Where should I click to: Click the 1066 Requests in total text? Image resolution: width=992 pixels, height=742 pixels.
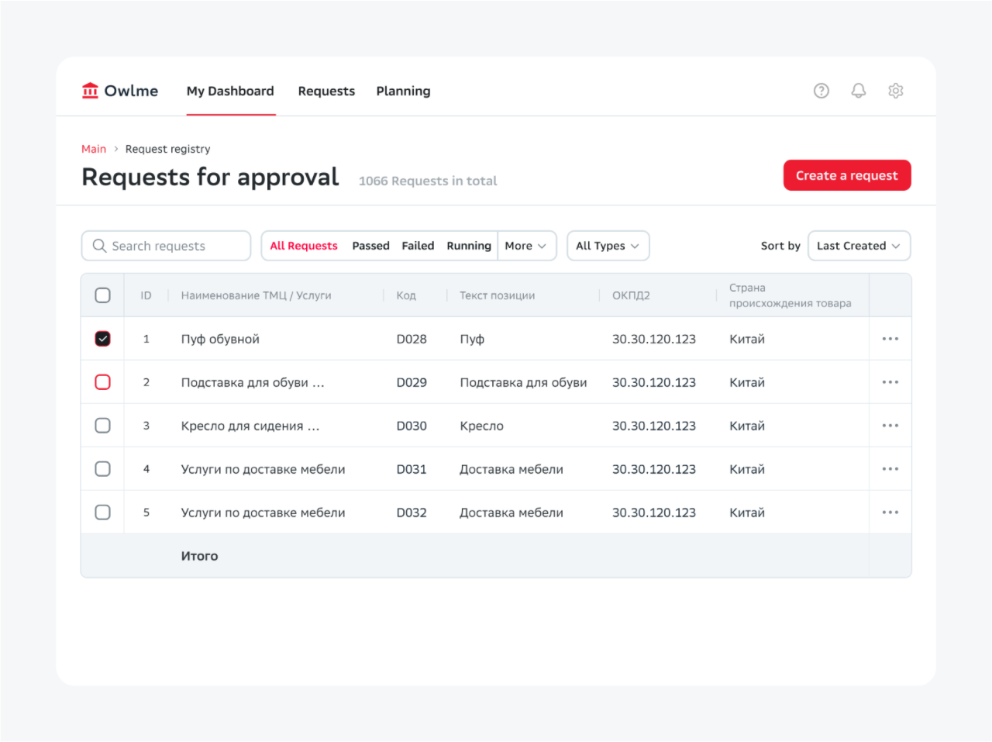pyautogui.click(x=428, y=181)
